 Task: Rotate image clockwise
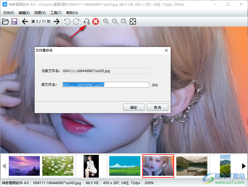pos(76,21)
